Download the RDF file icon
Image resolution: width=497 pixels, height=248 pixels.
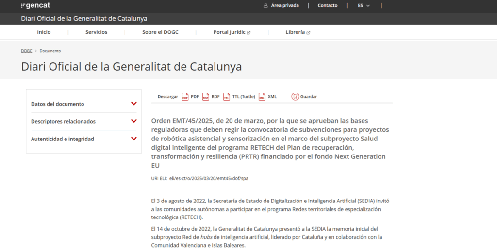pos(206,97)
